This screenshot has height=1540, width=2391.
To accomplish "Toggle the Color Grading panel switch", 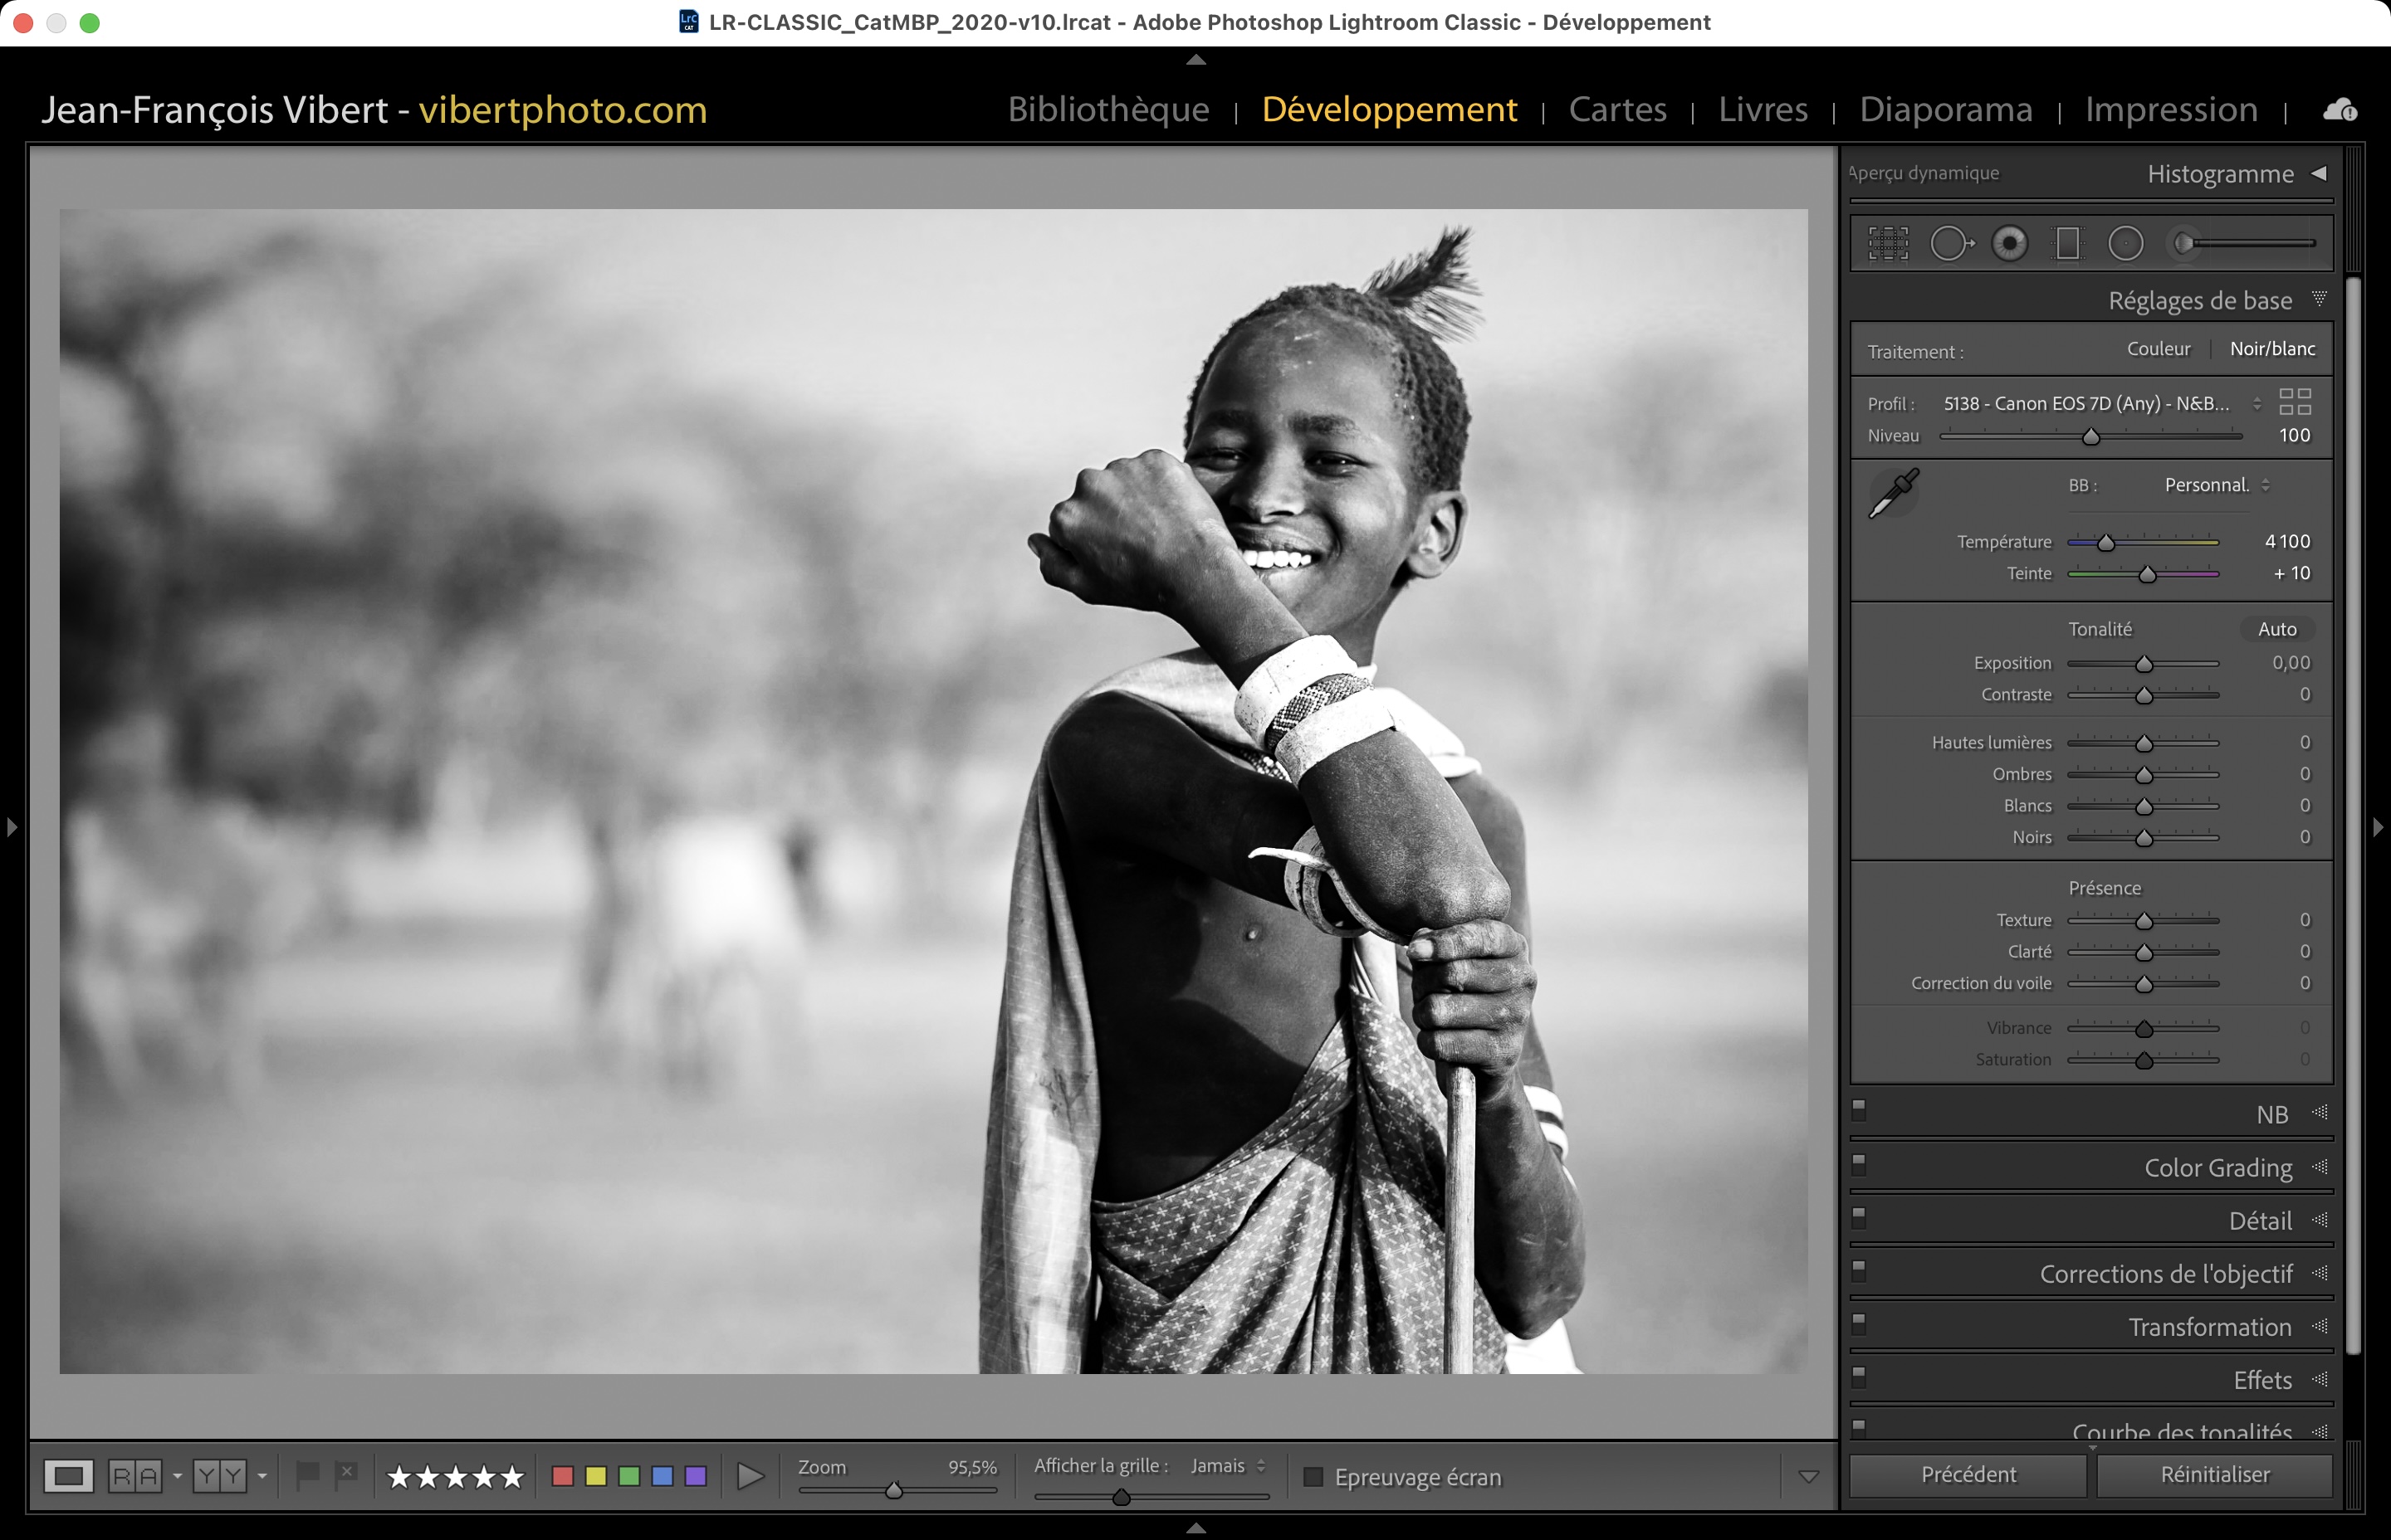I will 1859,1163.
